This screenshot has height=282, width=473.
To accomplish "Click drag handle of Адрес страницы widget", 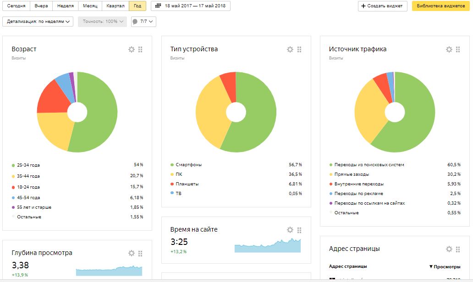I will (x=458, y=249).
